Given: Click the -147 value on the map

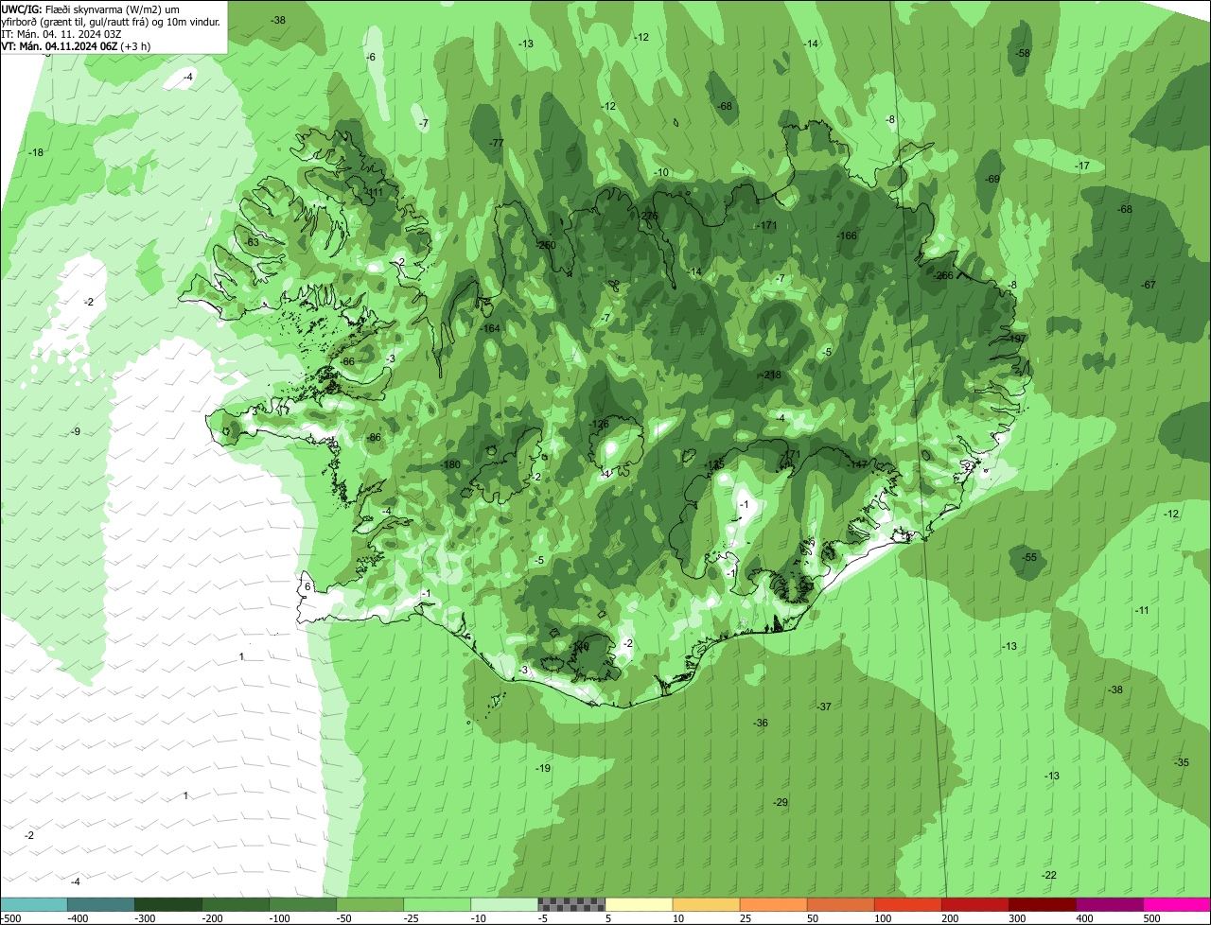Looking at the screenshot, I should point(858,464).
